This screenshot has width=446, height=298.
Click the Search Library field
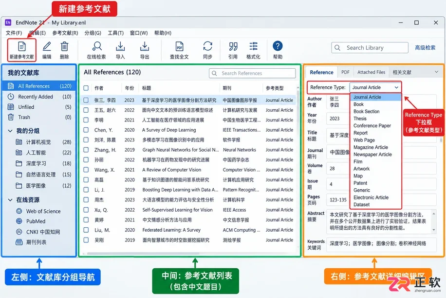(370, 48)
